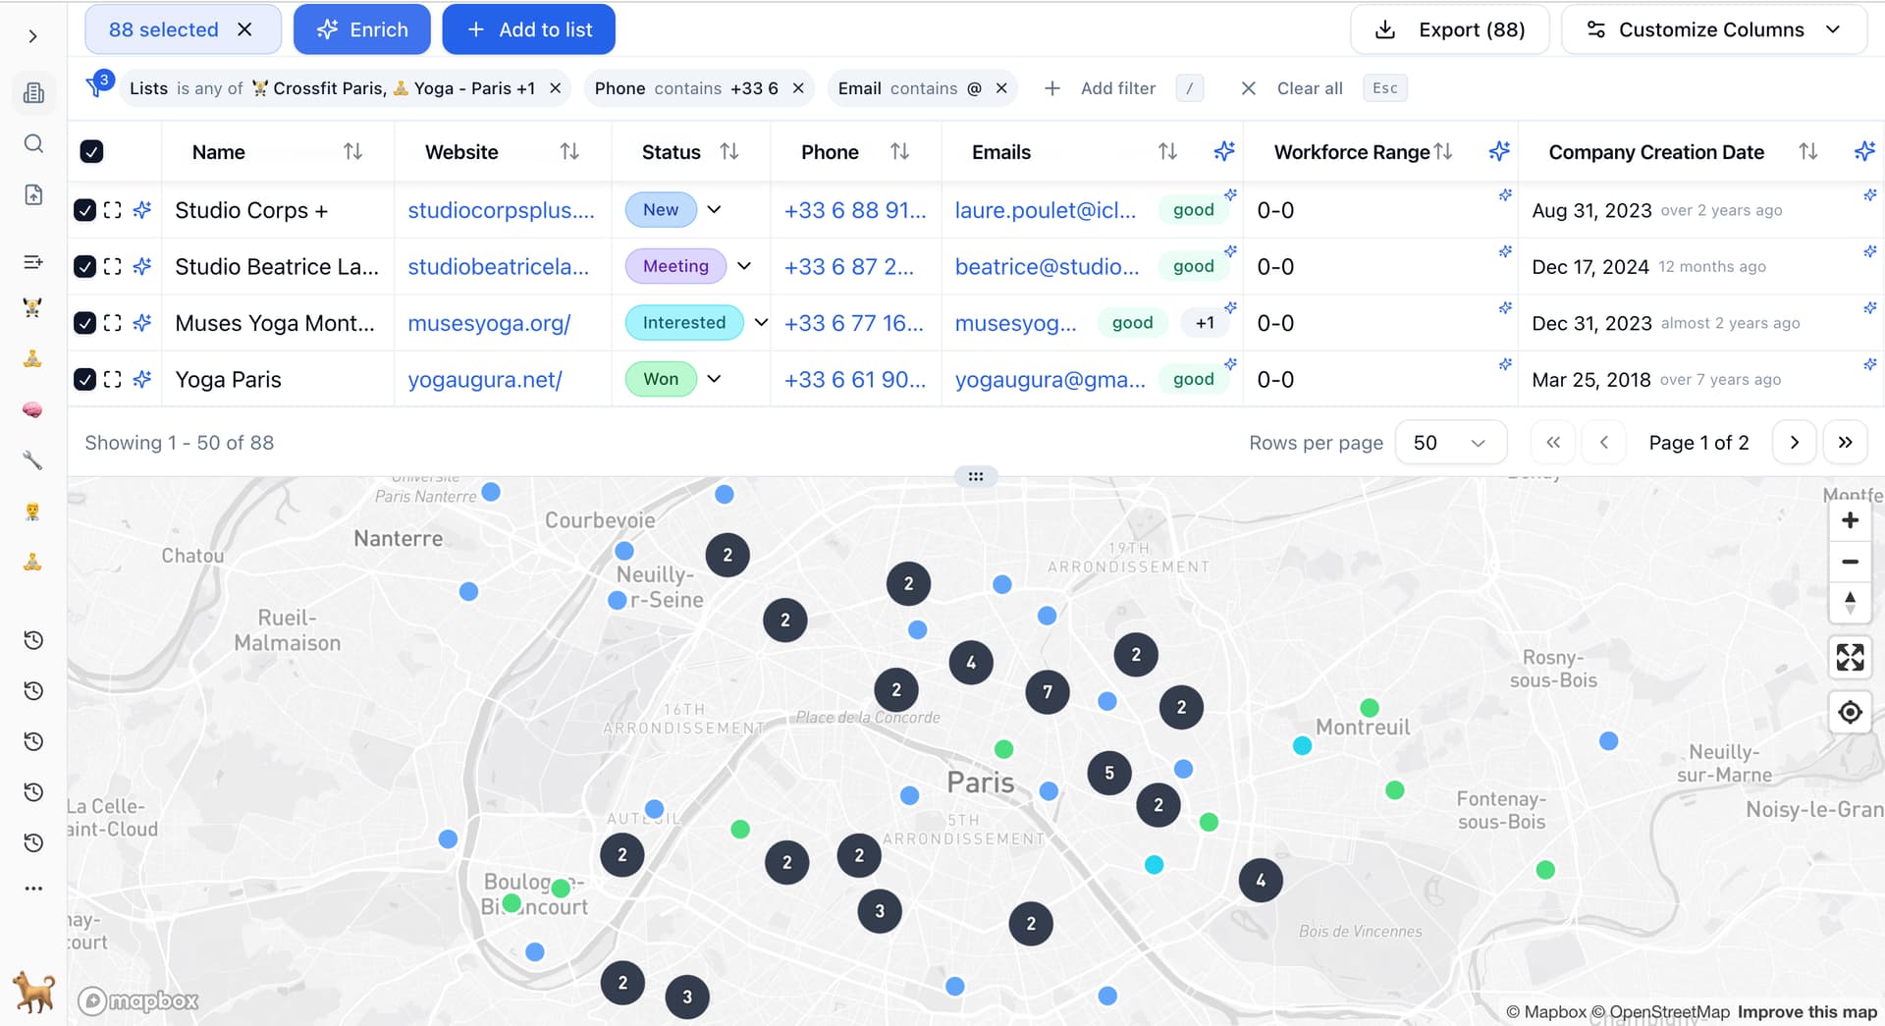Screen dimensions: 1885x1026
Task: Click the wrench tool icon in sidebar
Action: coord(33,459)
